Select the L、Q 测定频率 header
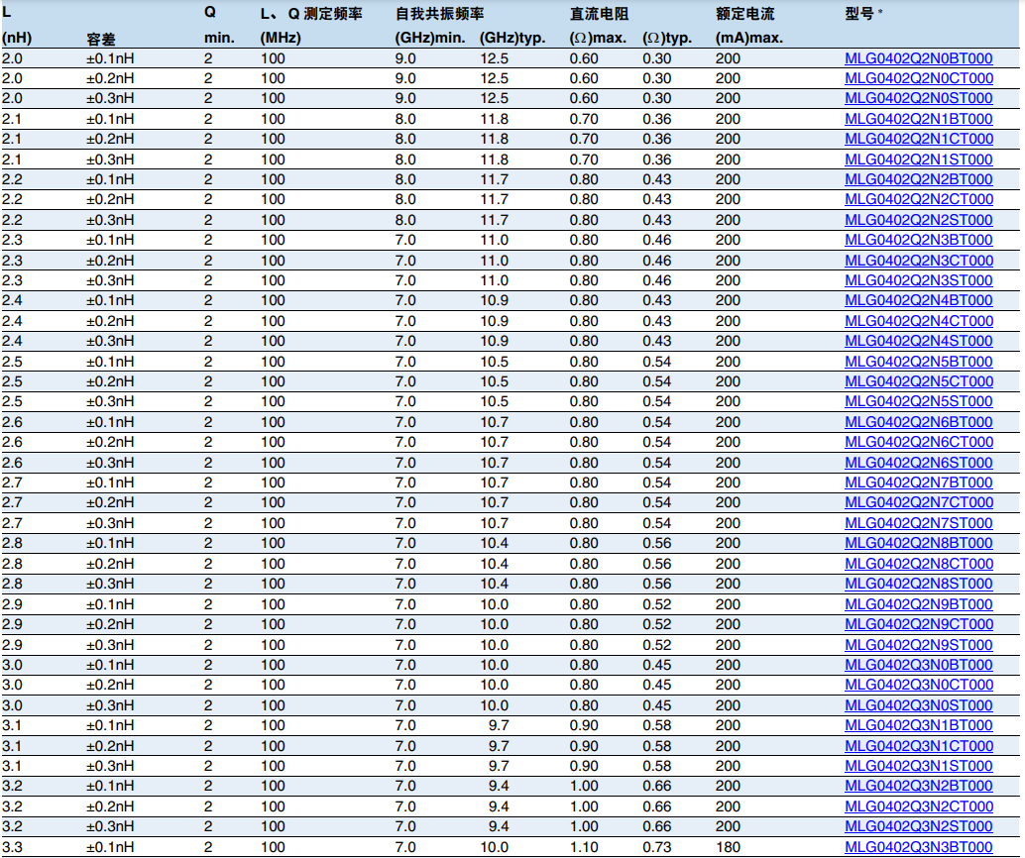The width and height of the screenshot is (1025, 858). pos(311,14)
